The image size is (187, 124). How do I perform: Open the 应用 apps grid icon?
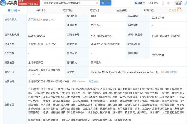[x=136, y=3]
